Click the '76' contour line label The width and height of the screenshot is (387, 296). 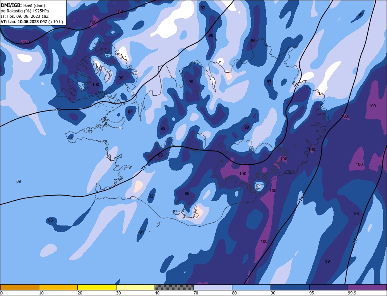coord(355,241)
